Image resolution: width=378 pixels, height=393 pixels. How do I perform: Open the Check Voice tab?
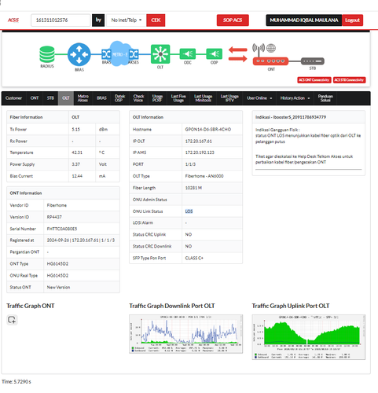click(x=138, y=98)
